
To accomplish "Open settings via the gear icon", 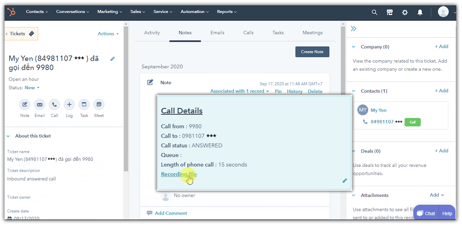I will click(405, 12).
